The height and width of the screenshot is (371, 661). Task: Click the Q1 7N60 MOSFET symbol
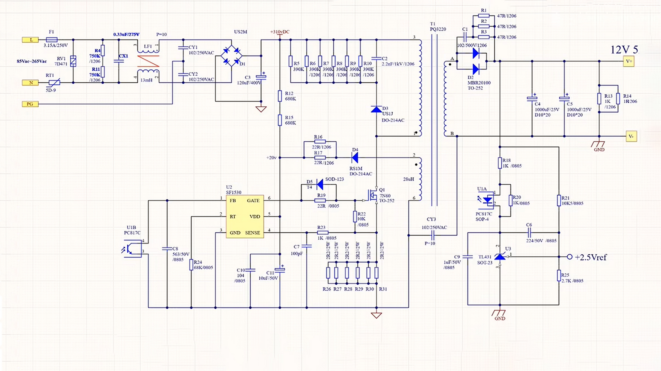373,195
